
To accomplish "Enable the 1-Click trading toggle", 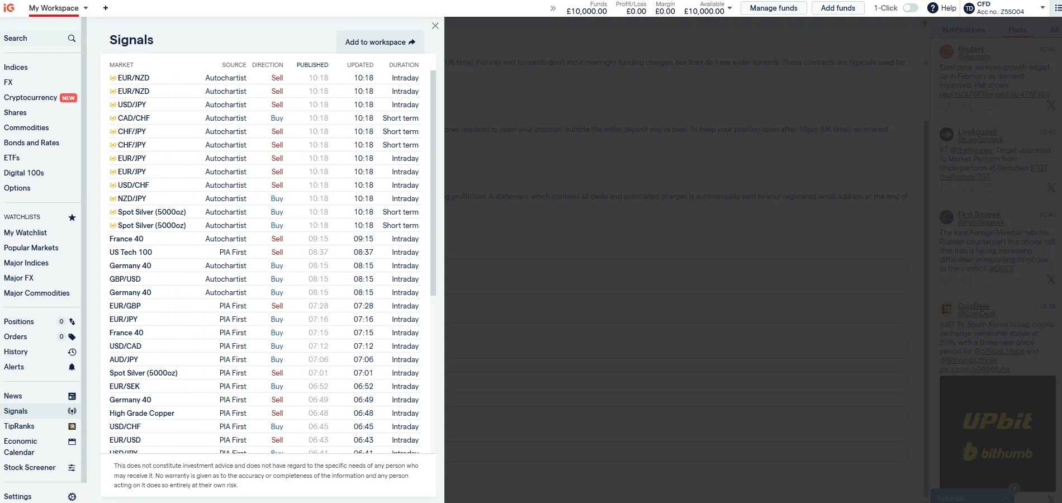I will click(910, 8).
